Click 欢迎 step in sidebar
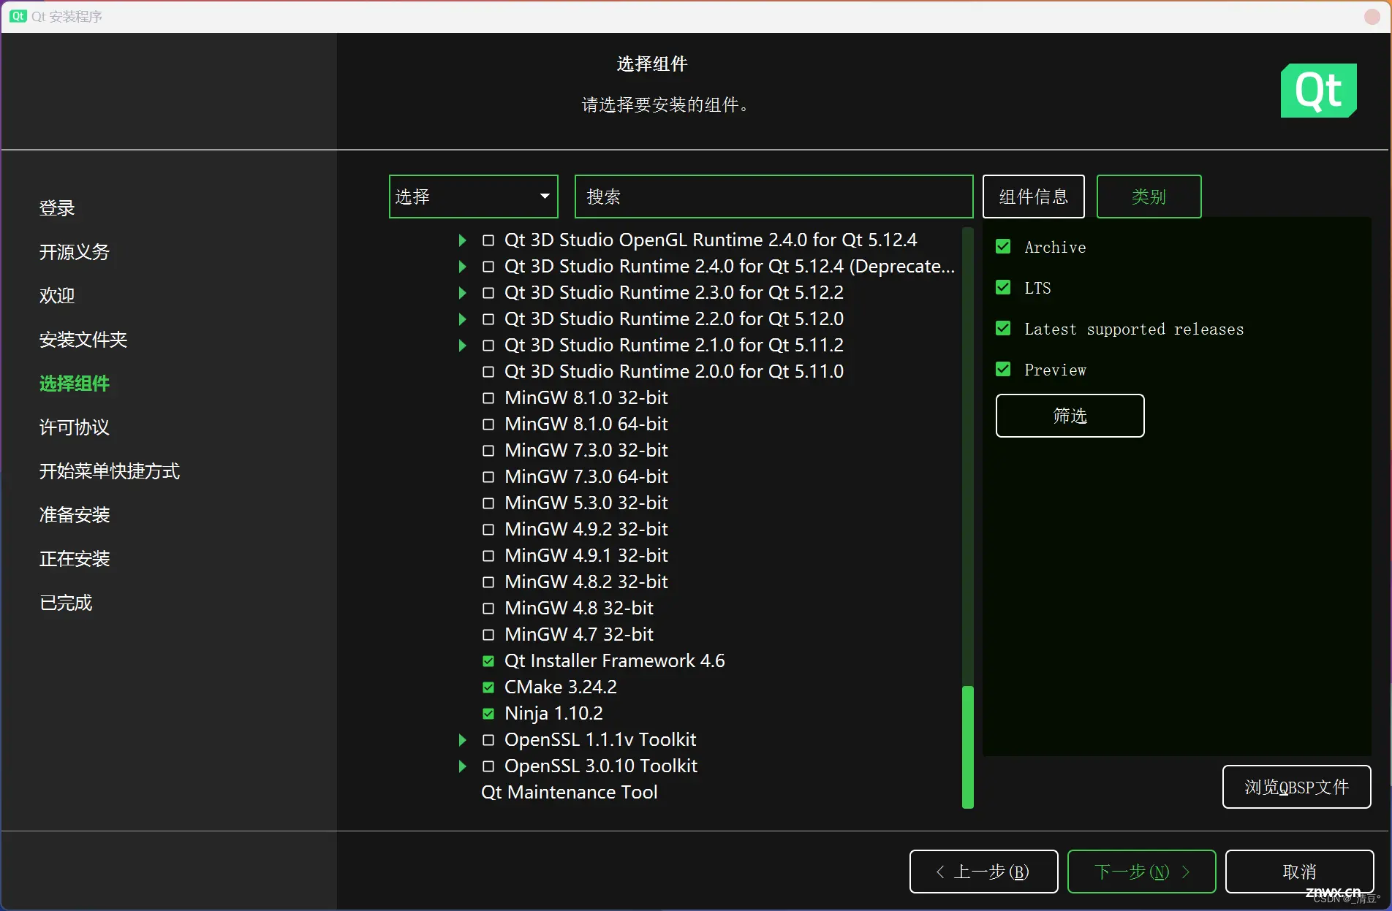The image size is (1392, 911). [x=57, y=296]
